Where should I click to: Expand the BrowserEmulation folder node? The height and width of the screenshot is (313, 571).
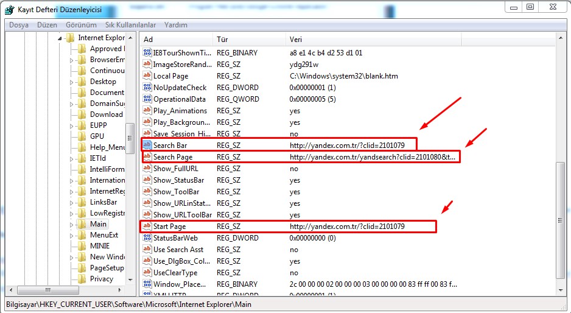coord(71,60)
